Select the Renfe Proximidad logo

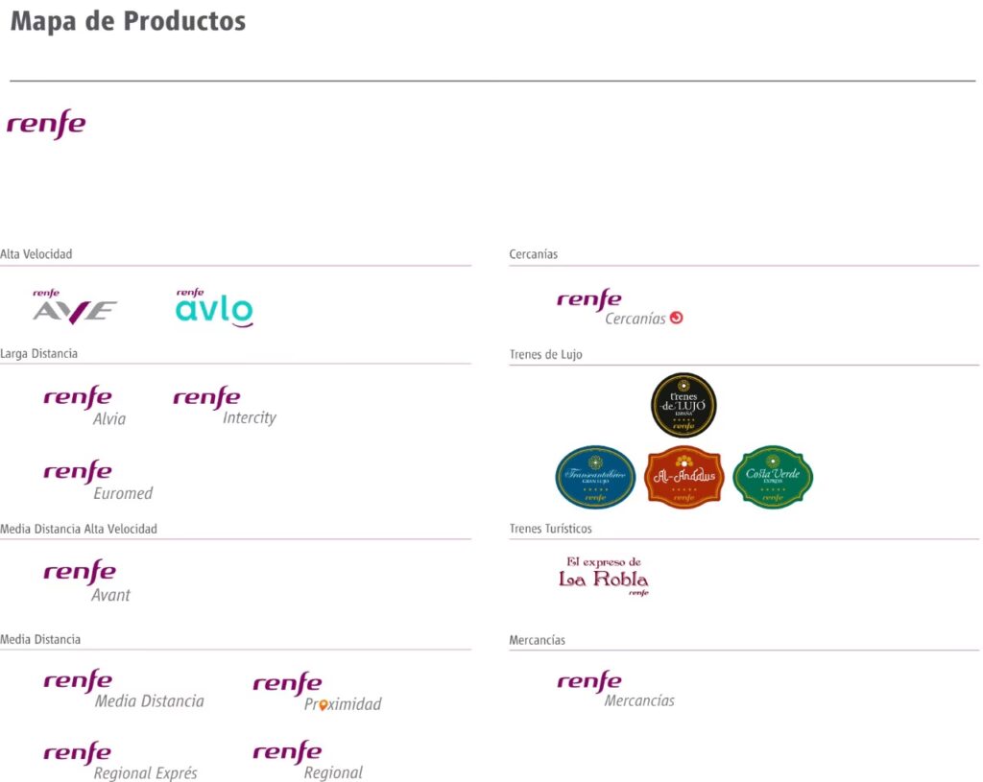pos(317,693)
